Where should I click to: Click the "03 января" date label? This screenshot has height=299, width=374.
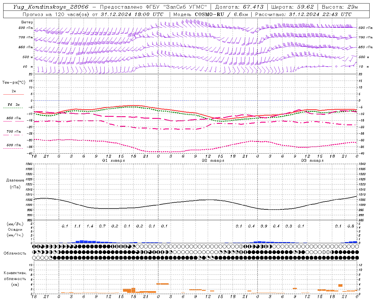coord(312,161)
